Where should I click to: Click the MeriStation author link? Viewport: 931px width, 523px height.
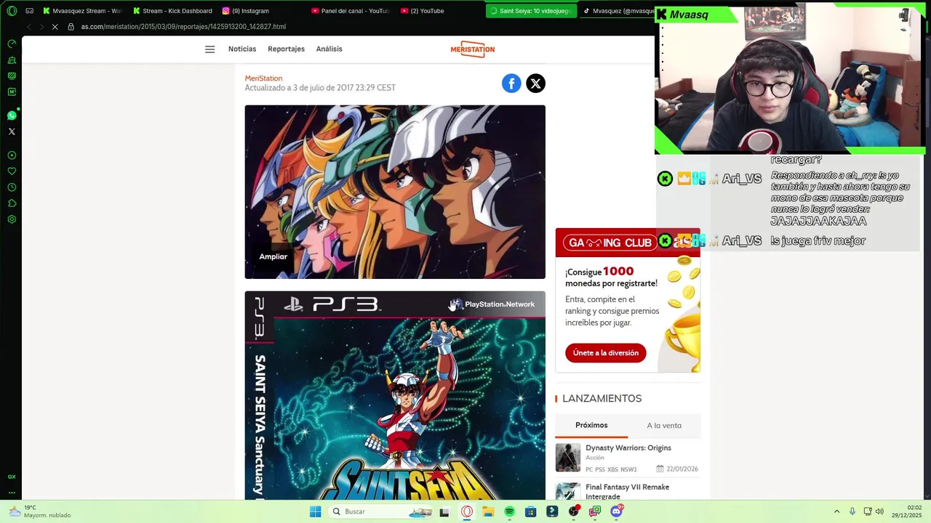(x=263, y=78)
